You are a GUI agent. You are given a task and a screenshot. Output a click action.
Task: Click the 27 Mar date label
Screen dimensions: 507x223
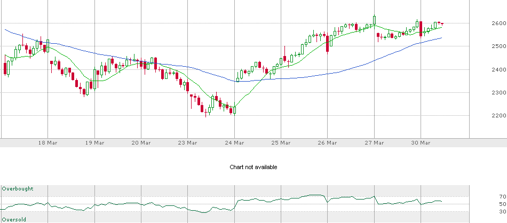click(375, 142)
